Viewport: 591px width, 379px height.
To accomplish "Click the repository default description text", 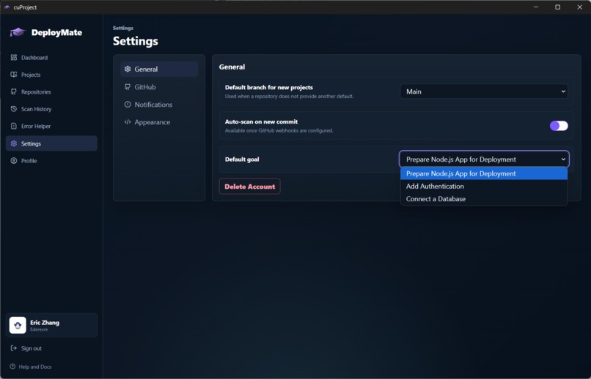I will coord(289,97).
